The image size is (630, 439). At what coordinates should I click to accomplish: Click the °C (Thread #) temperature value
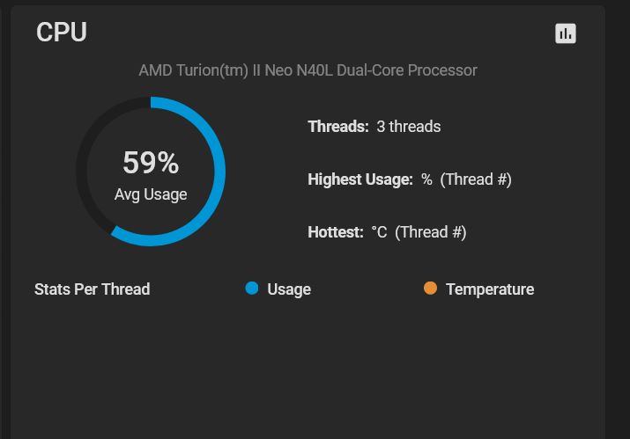click(419, 232)
